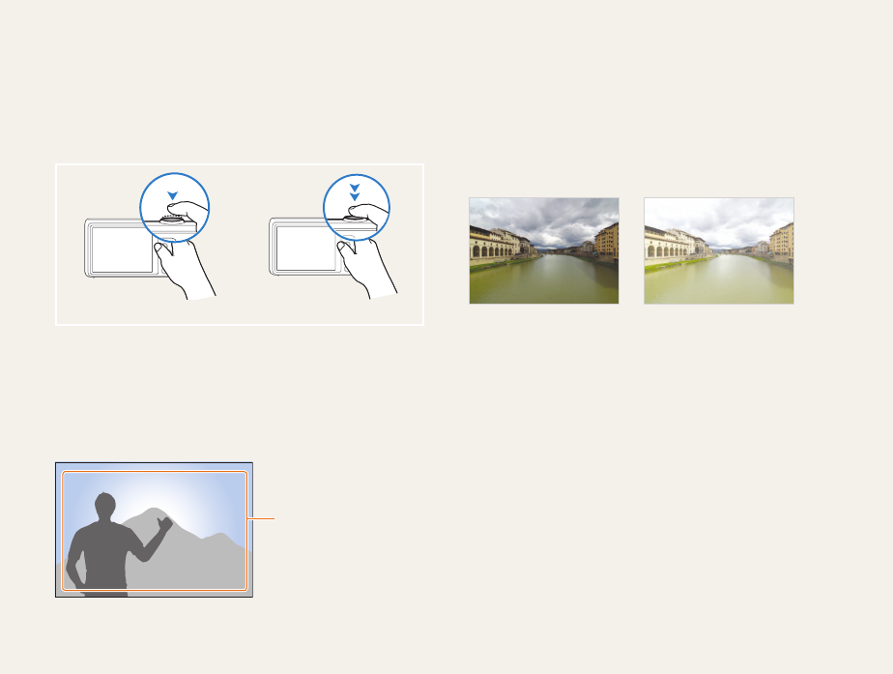Click the right camera's LCD screen
This screenshot has width=893, height=674.
[x=305, y=249]
